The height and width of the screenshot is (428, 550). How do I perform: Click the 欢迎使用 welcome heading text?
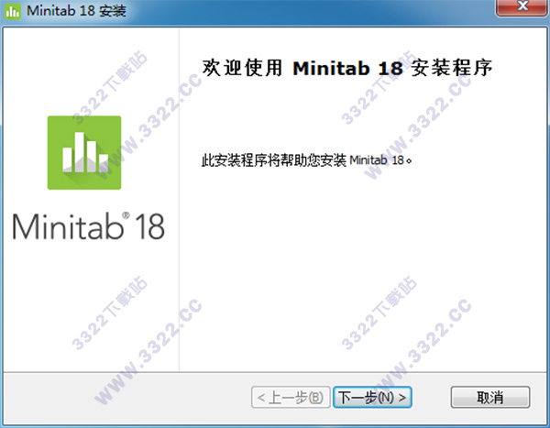pyautogui.click(x=242, y=68)
